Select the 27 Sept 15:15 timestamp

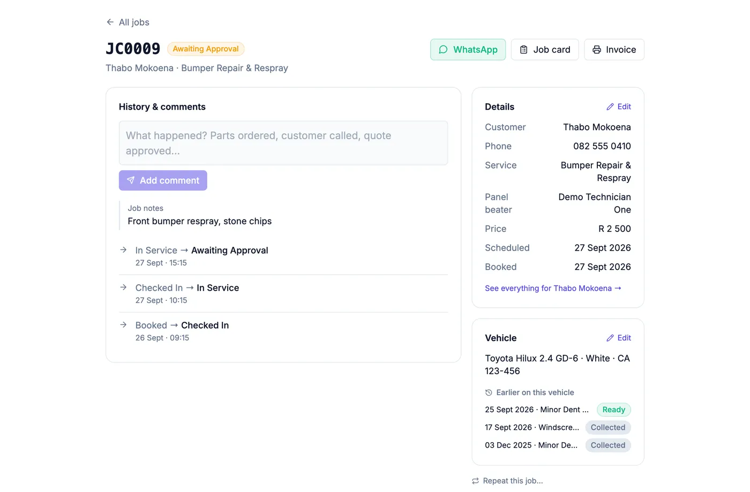(x=161, y=263)
